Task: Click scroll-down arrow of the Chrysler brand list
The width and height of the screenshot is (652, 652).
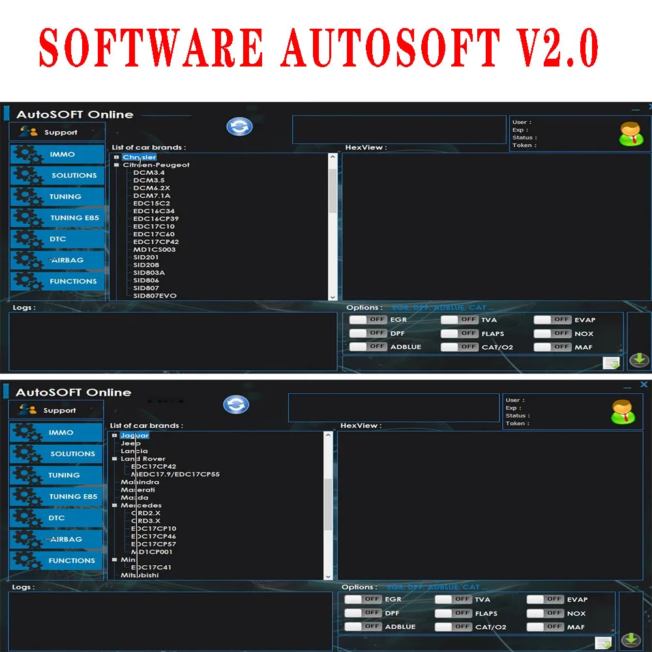Action: point(333,297)
